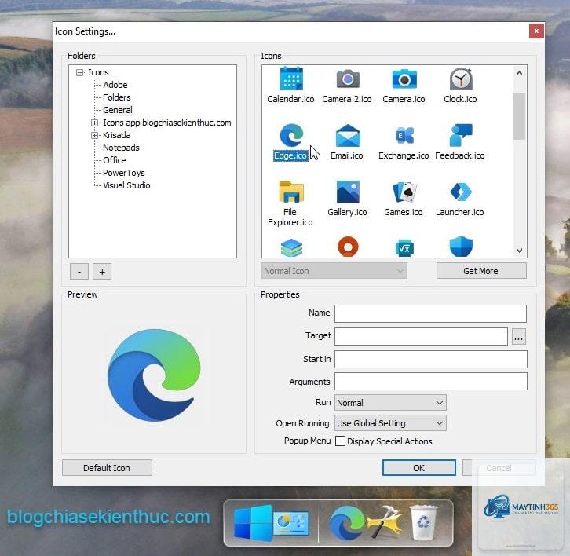Select the Folders tree item

(x=117, y=97)
